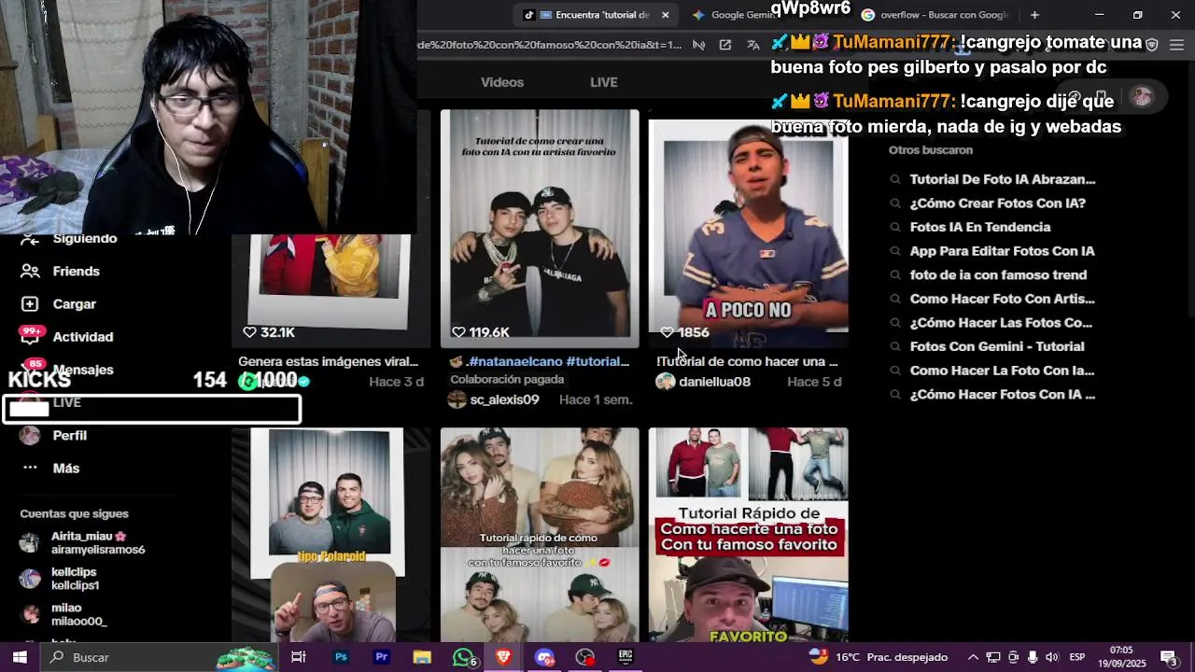
Task: Open the browser hamburger menu
Action: point(1176,45)
